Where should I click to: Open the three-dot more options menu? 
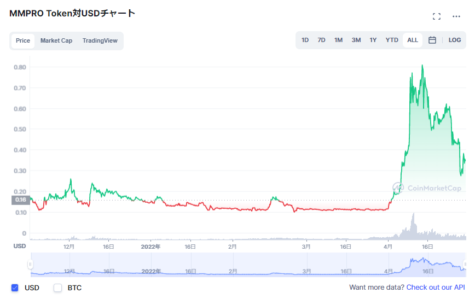(x=456, y=16)
